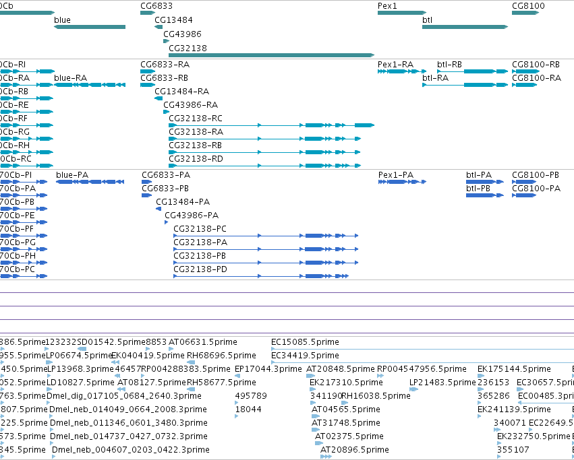Select the long CG32138 gene bar
This screenshot has height=460, width=574.
tap(272, 55)
